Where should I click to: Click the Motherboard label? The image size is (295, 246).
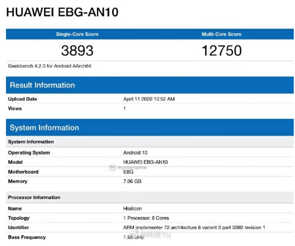point(23,172)
